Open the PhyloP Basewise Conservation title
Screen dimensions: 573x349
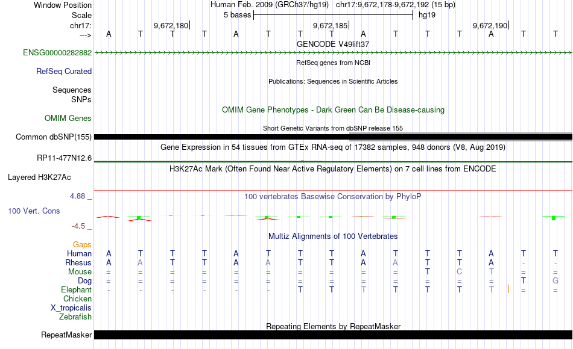(333, 197)
